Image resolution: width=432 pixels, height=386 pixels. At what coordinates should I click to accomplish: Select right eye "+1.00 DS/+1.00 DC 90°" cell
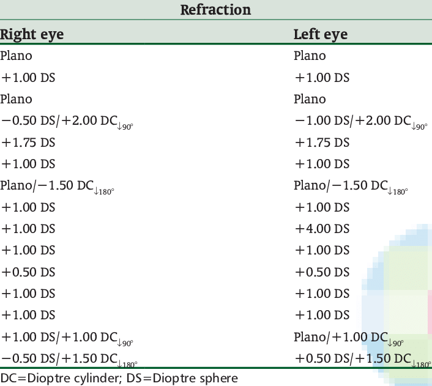67,339
